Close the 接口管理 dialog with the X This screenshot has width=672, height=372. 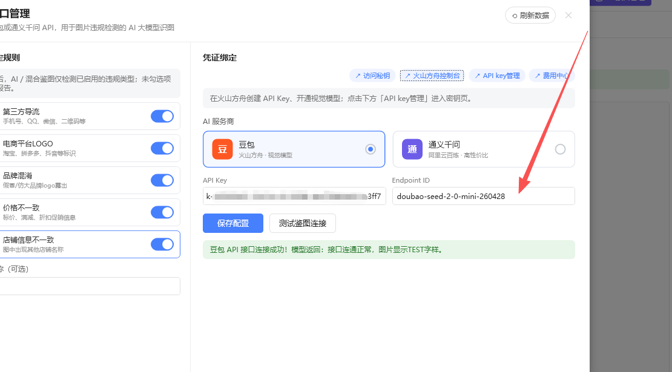coord(568,15)
